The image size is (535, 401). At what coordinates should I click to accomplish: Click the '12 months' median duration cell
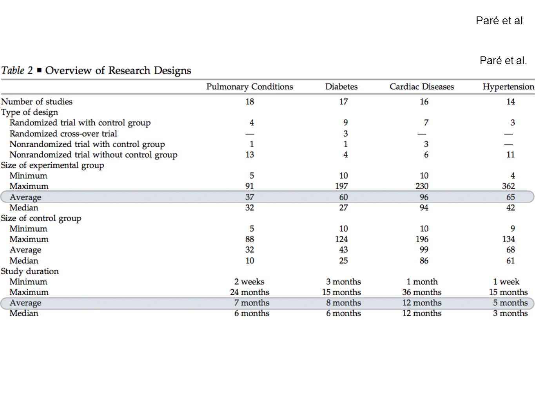tap(422, 313)
